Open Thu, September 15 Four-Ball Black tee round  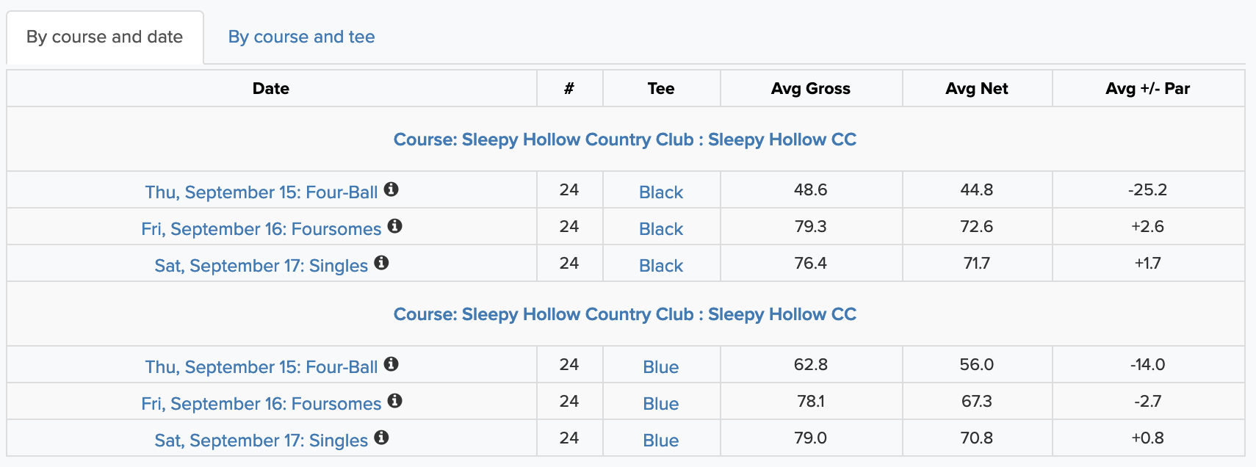(x=261, y=192)
